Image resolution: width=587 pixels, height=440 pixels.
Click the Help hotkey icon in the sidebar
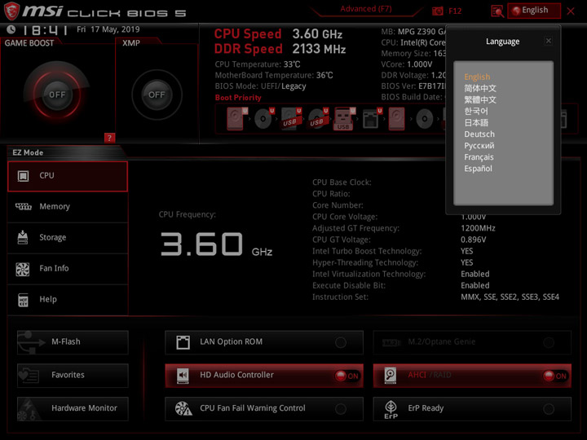tap(23, 300)
